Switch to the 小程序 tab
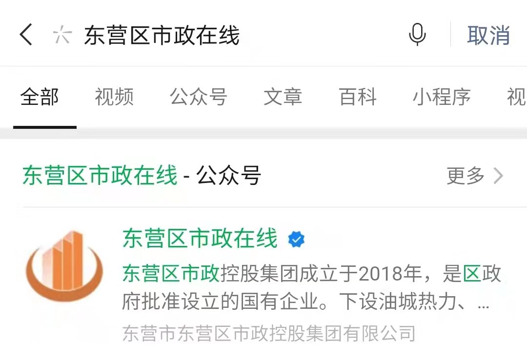 tap(442, 97)
